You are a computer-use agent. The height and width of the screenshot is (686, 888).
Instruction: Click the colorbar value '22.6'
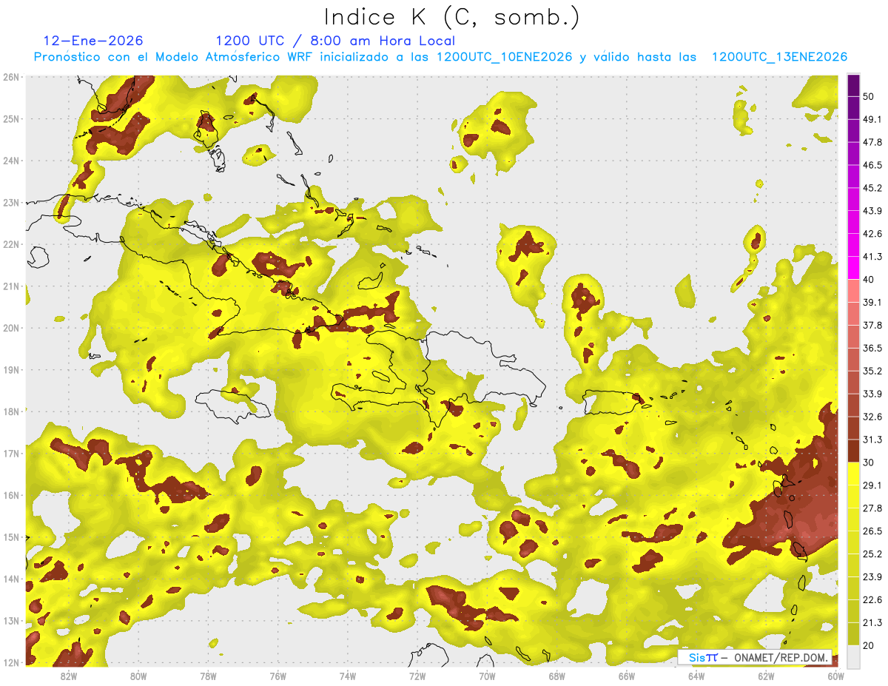click(872, 599)
